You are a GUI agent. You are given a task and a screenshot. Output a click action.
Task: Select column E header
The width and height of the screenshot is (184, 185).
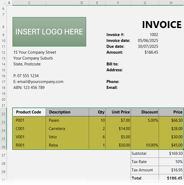coord(97,3)
